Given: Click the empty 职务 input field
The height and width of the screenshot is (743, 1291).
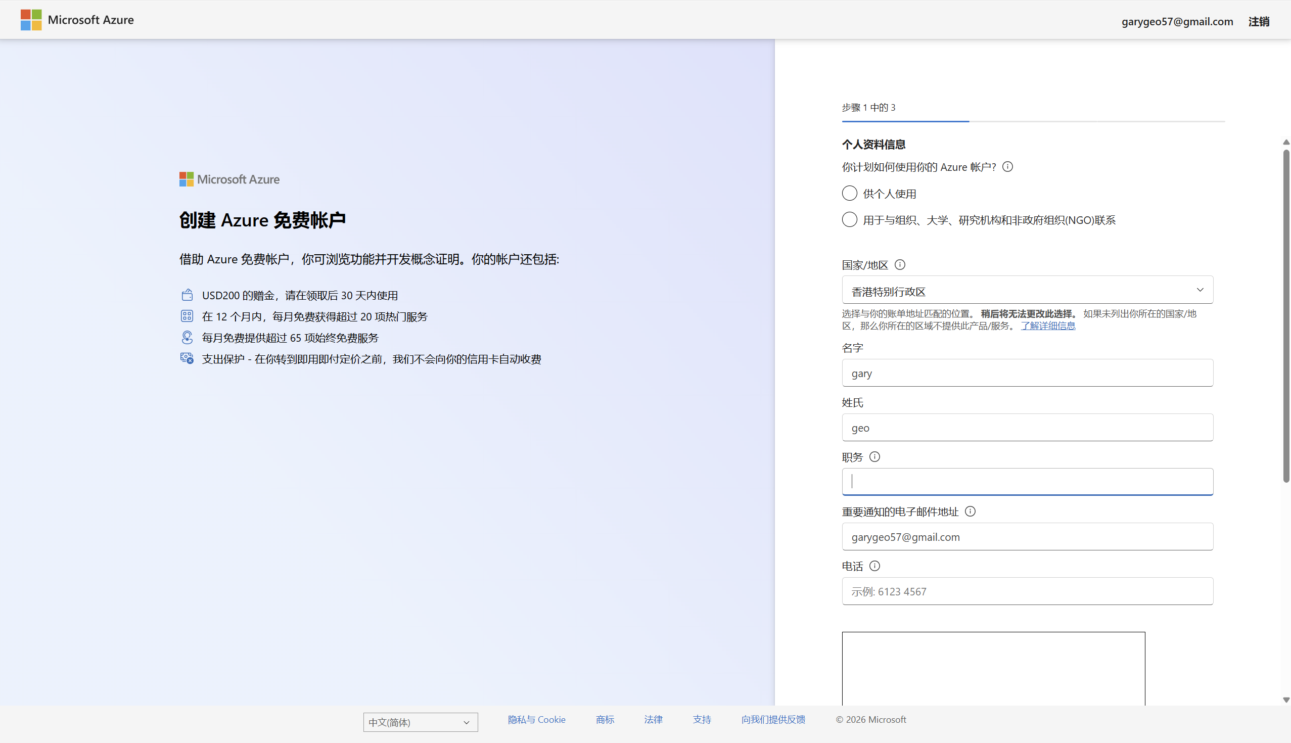Looking at the screenshot, I should [x=1027, y=482].
